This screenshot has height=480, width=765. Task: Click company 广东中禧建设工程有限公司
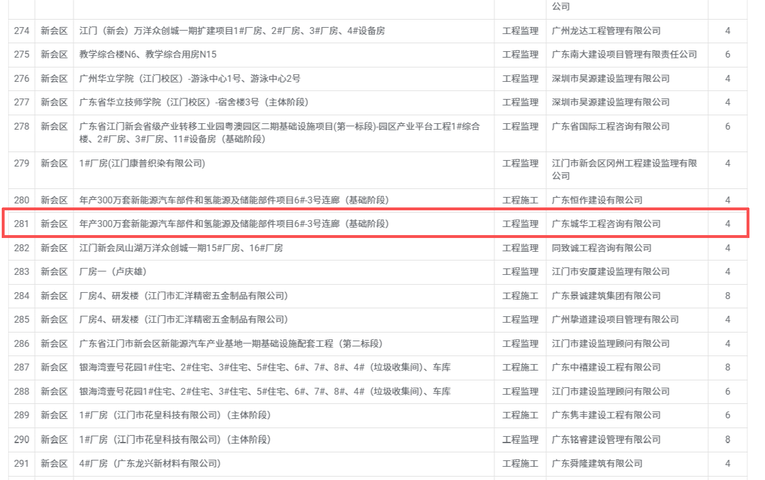coord(606,367)
